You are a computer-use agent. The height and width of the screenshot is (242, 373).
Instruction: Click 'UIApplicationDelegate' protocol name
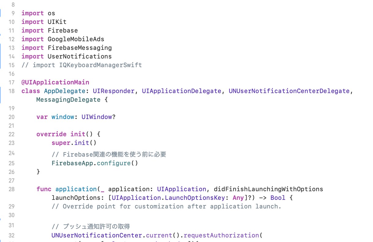(x=181, y=91)
